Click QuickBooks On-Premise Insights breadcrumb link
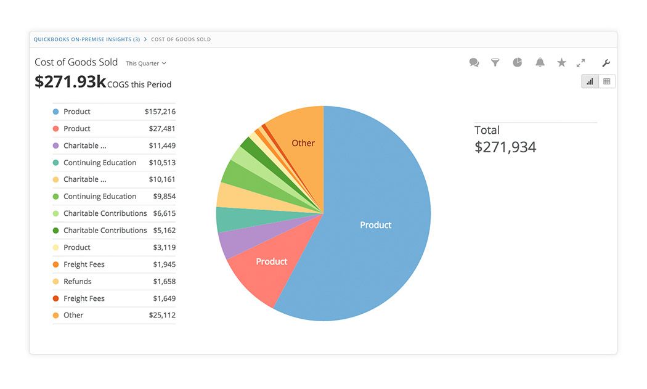 pos(86,39)
